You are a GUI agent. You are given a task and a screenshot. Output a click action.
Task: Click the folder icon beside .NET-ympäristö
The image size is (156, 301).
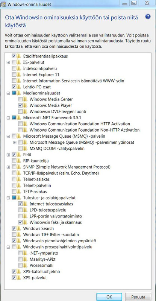25,253
